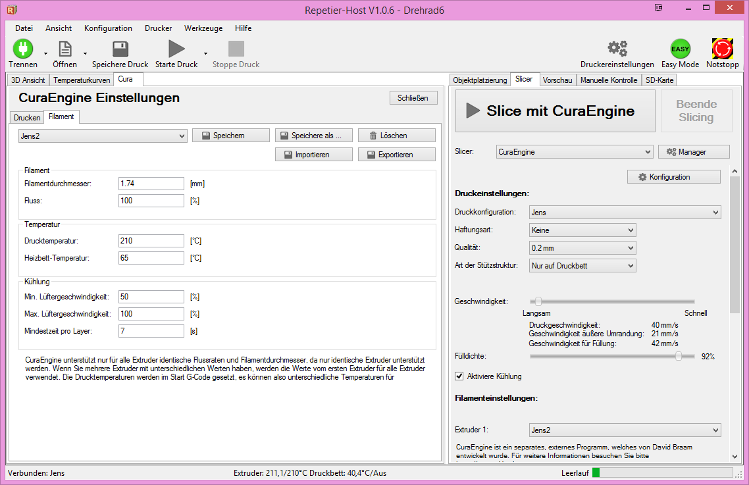Click the Max. Lüftergeschwindigkeit input field
This screenshot has width=749, height=485.
(151, 314)
